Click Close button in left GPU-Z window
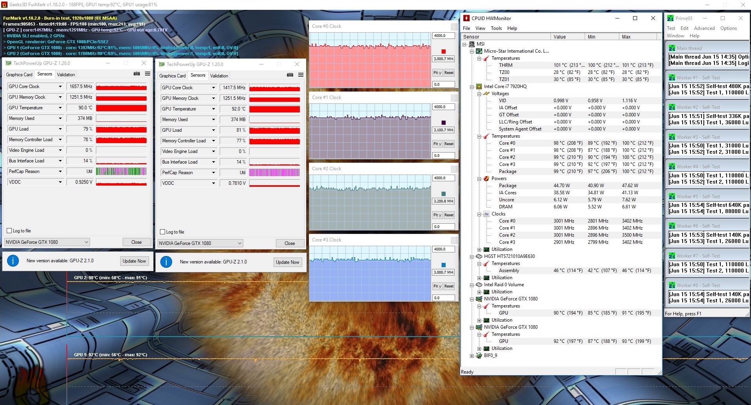Viewport: 751px width, 405px height. (x=136, y=242)
